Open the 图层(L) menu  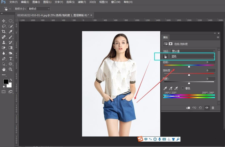click(x=47, y=2)
